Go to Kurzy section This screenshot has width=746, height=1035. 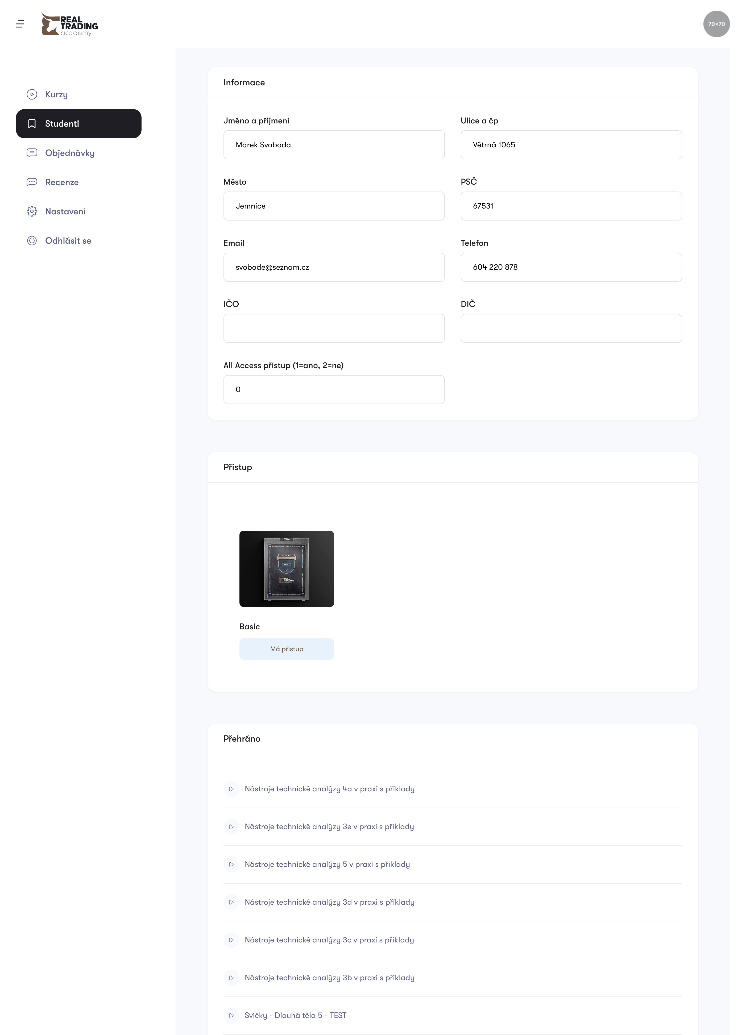point(78,94)
